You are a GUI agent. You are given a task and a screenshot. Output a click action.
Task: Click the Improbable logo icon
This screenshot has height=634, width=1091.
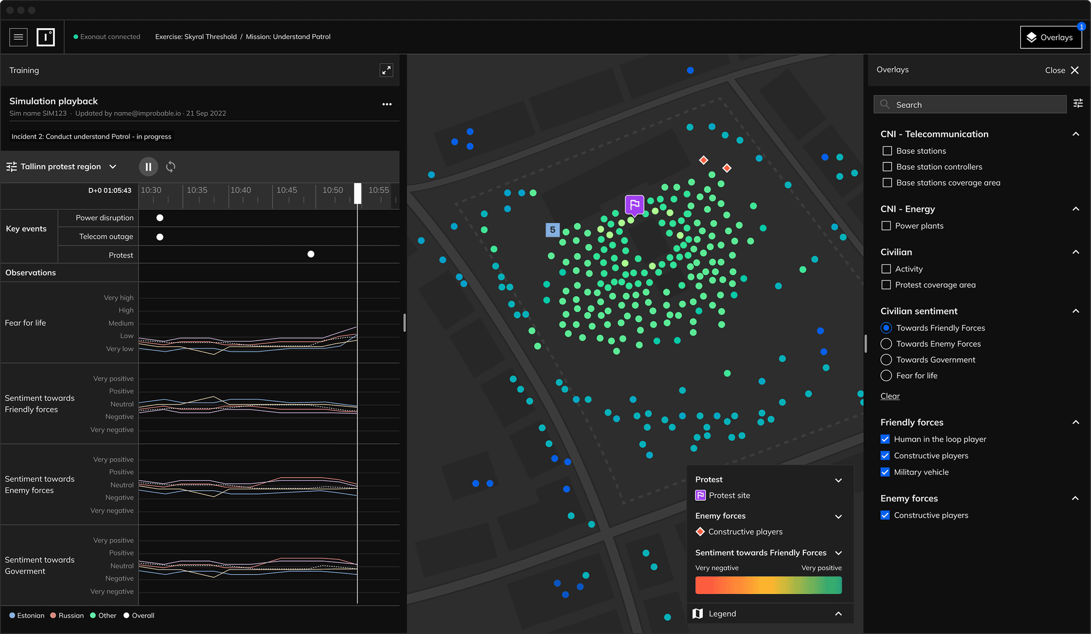[x=46, y=37]
